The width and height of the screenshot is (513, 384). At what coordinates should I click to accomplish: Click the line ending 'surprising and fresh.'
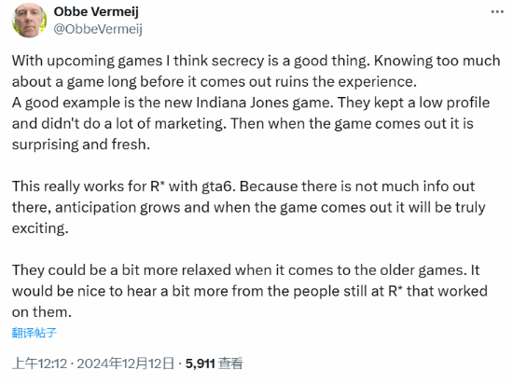click(x=81, y=144)
